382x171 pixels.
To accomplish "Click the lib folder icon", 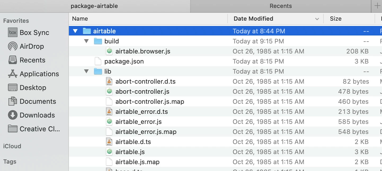I will coord(98,71).
